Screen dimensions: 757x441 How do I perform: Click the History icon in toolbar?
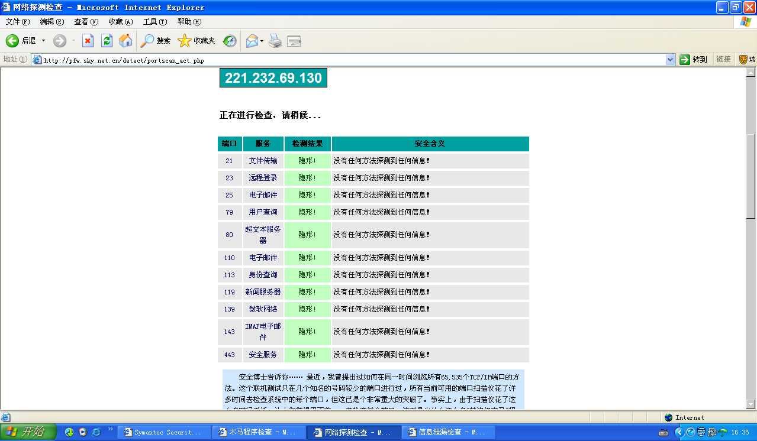pyautogui.click(x=230, y=41)
